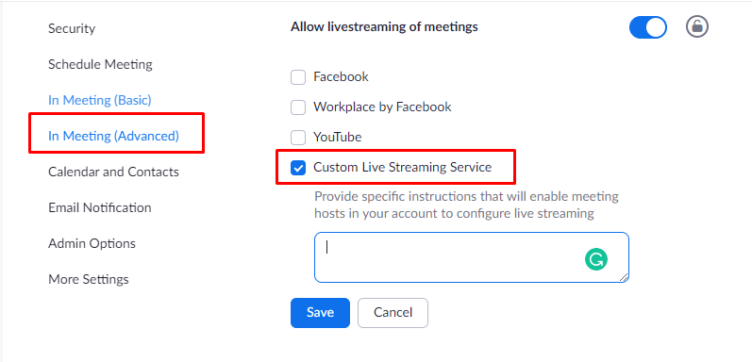Click the green Grammarly icon in text box

click(596, 259)
